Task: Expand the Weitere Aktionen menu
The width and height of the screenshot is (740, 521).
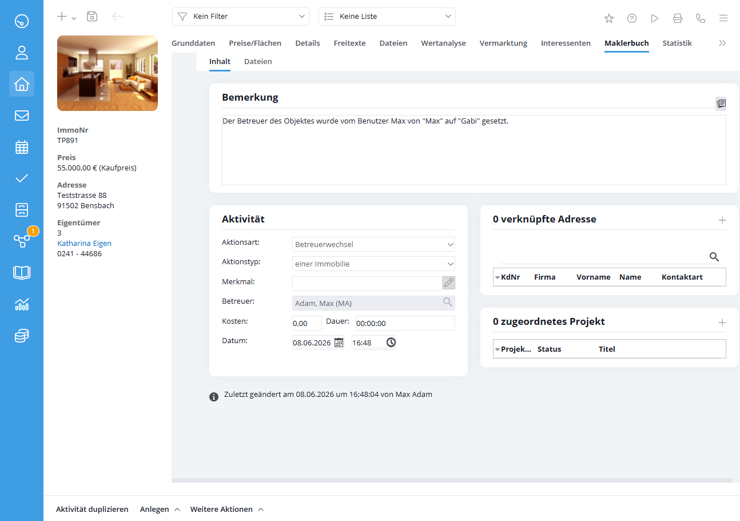Action: click(227, 509)
